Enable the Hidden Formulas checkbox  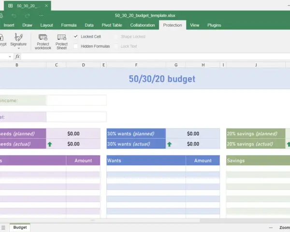click(x=75, y=46)
